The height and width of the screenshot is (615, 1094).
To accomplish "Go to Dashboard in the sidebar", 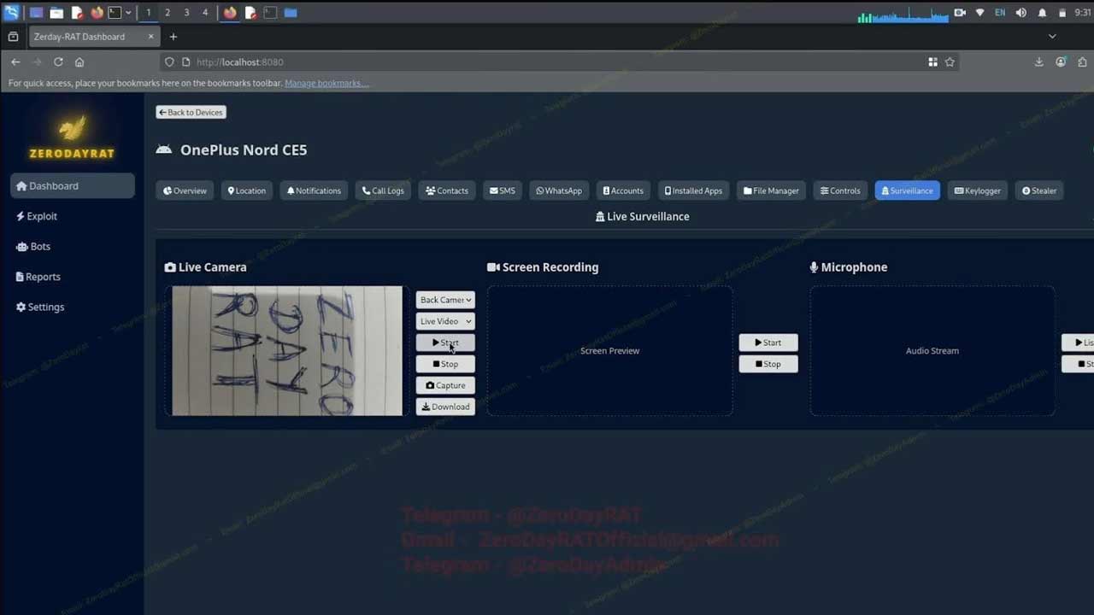I will click(x=73, y=186).
